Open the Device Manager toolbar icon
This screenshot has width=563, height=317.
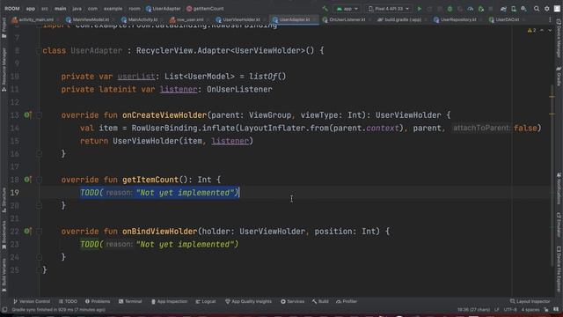[514, 9]
